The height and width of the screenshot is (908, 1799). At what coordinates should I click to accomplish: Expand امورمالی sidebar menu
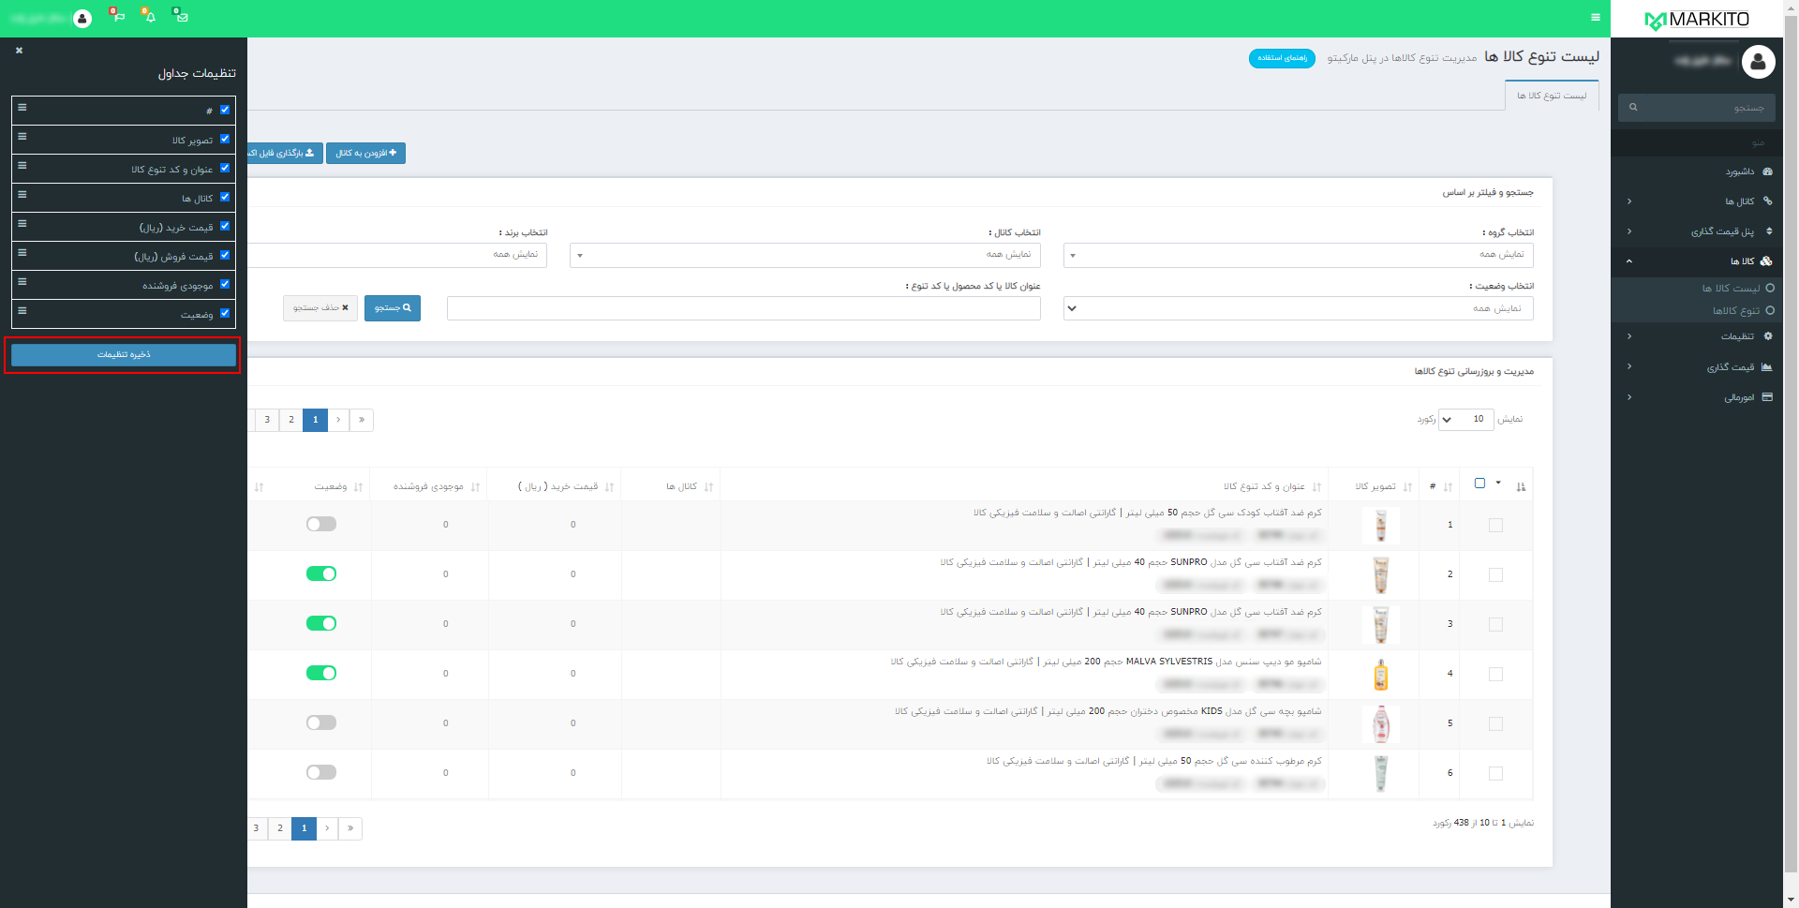pyautogui.click(x=1697, y=397)
